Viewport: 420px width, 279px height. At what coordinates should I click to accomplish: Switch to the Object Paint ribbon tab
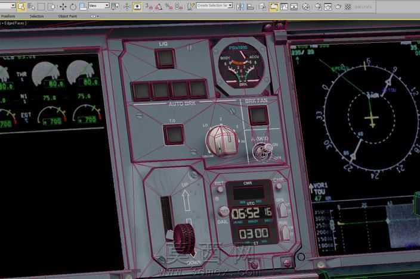point(67,16)
